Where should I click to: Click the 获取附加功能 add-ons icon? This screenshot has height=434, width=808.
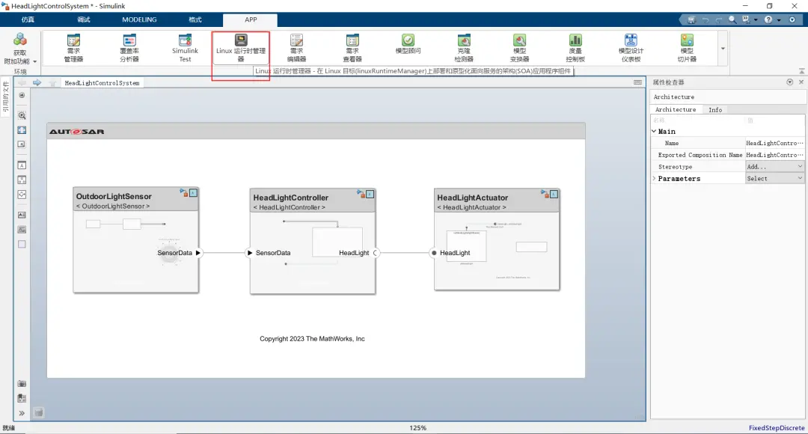pyautogui.click(x=20, y=40)
